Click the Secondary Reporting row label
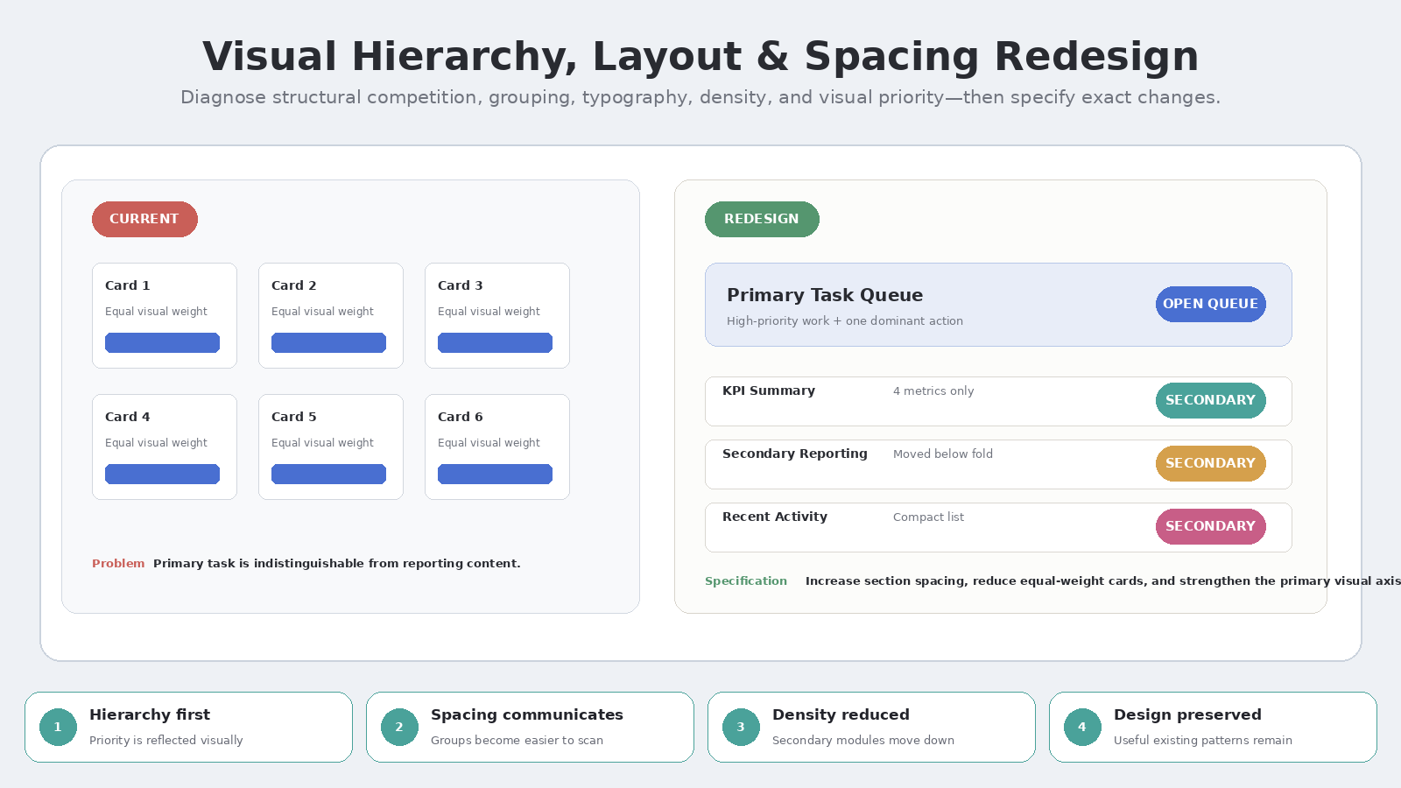 [795, 454]
